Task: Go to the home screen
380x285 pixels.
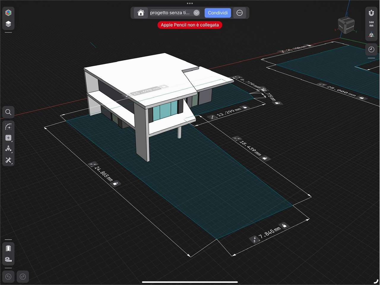Action: coord(141,13)
